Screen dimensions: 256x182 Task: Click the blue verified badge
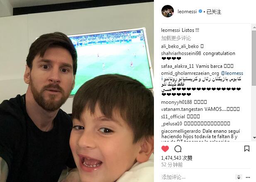(x=200, y=12)
